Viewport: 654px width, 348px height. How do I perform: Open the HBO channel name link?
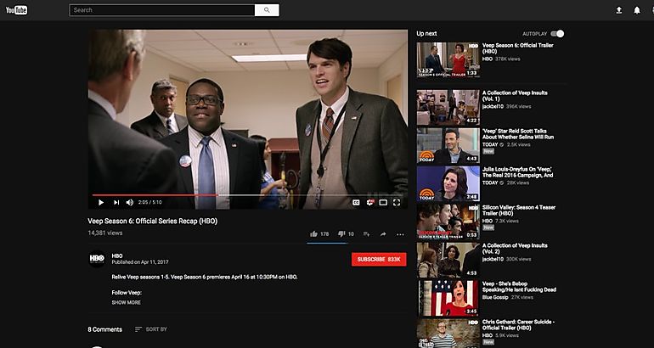tap(117, 255)
